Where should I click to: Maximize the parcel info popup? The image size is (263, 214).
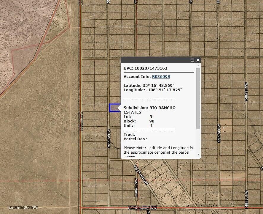pyautogui.click(x=192, y=60)
